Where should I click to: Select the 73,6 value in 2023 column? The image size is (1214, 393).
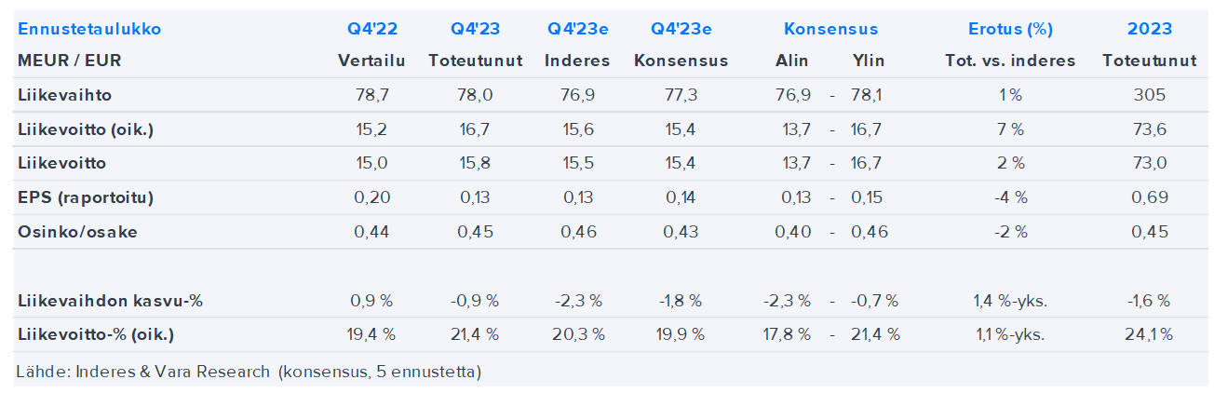[1149, 129]
